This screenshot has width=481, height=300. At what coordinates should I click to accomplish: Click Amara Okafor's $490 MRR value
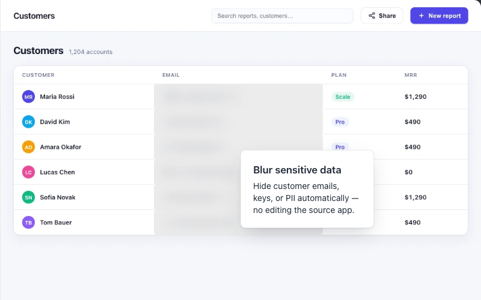[x=412, y=147]
